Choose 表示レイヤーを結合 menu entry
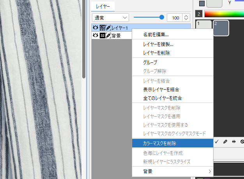244x179 pixels. click(x=173, y=90)
